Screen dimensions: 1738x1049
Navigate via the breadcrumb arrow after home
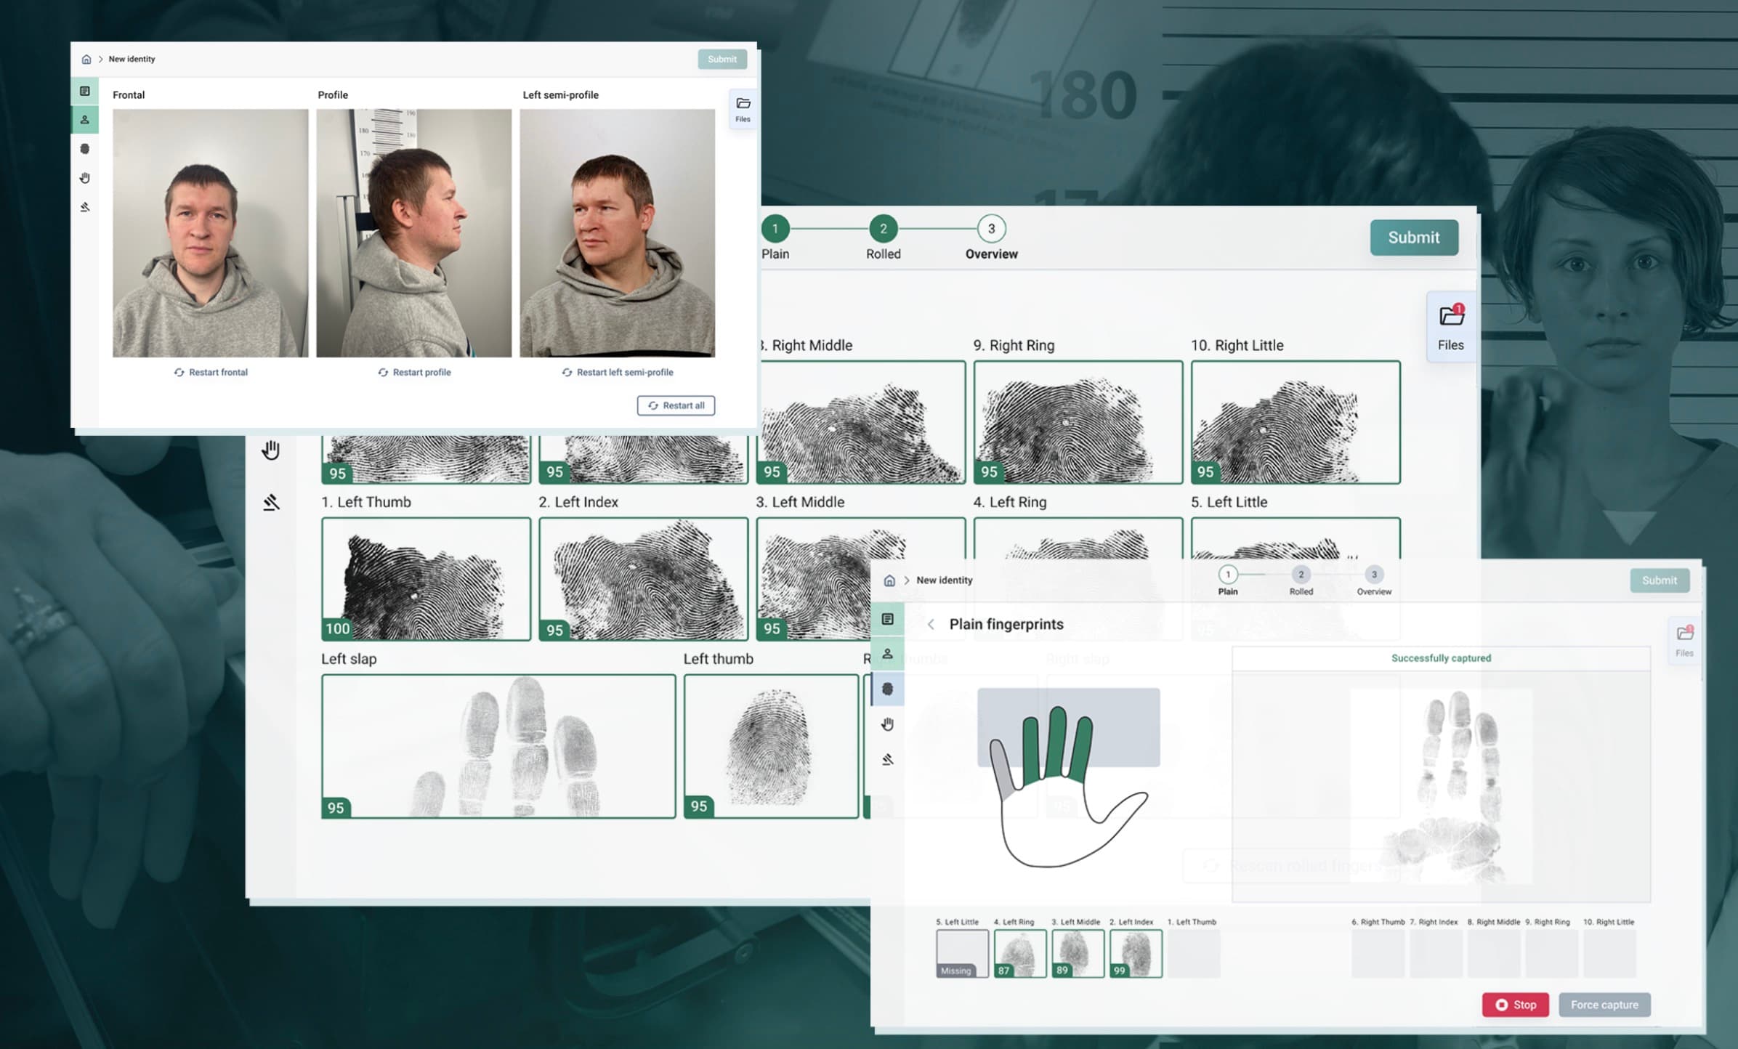(100, 59)
